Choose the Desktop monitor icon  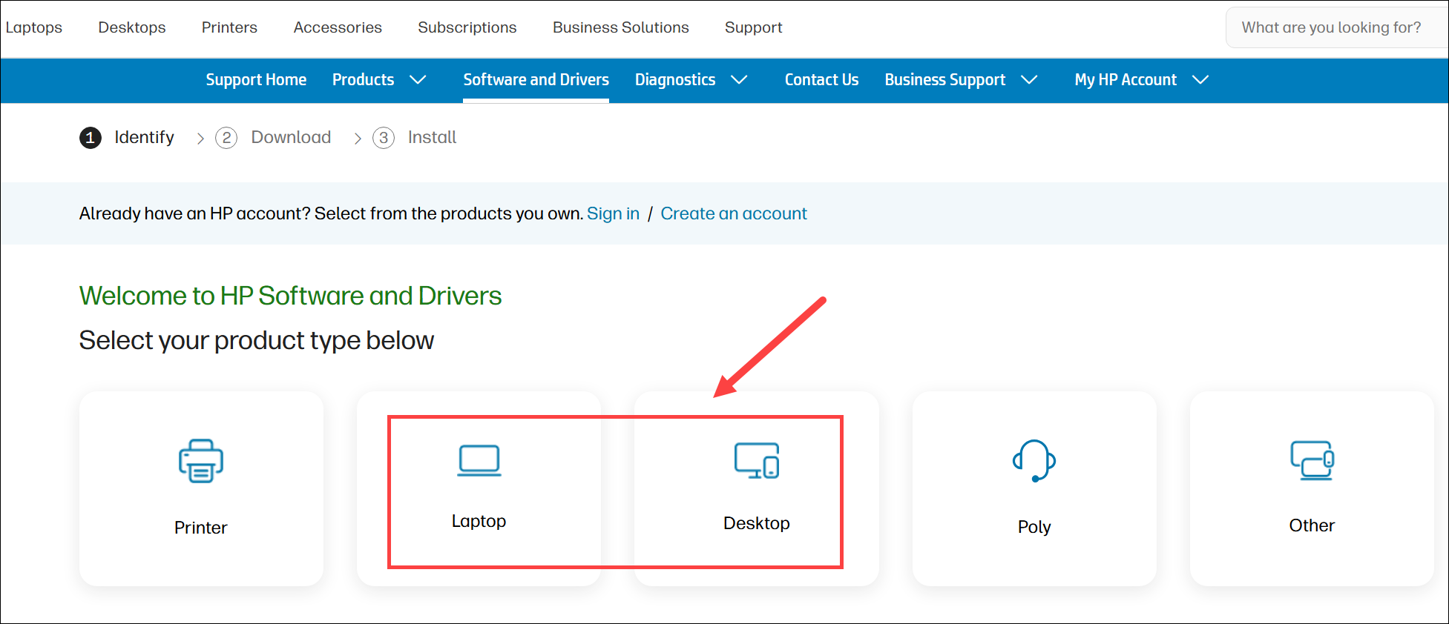[x=757, y=461]
